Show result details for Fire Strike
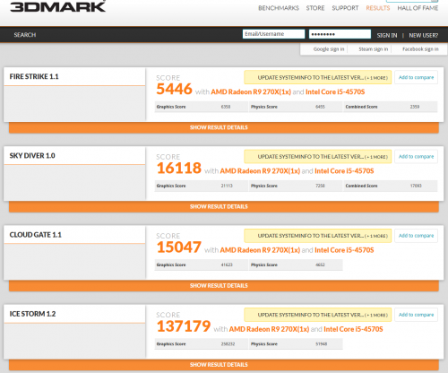 point(224,127)
